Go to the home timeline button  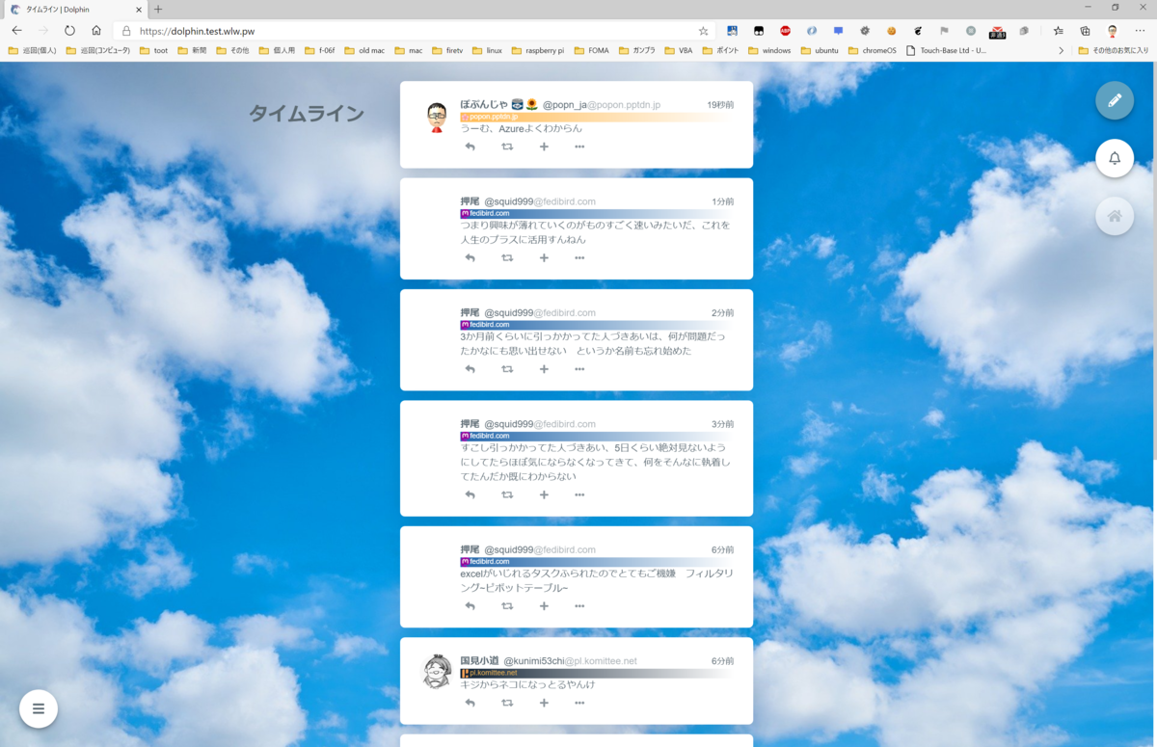click(x=1115, y=216)
